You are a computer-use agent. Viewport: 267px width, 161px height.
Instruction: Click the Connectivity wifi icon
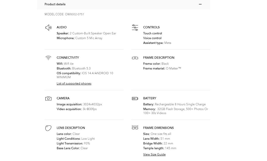[48, 58]
